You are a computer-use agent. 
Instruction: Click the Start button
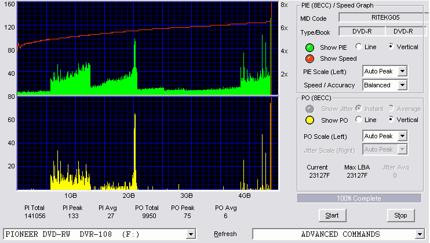(332, 216)
